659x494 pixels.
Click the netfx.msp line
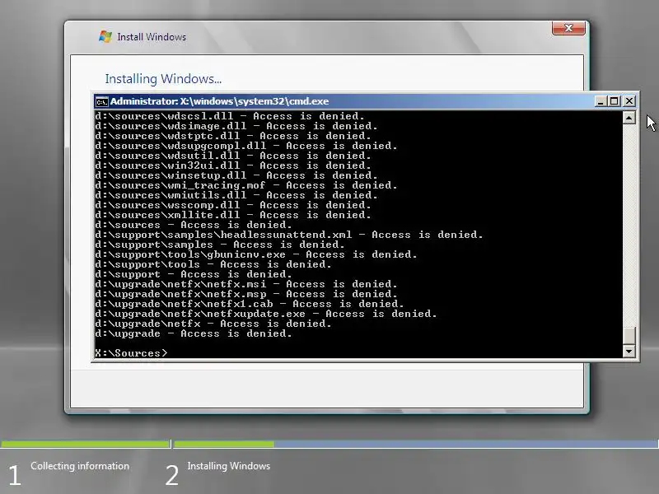(245, 294)
